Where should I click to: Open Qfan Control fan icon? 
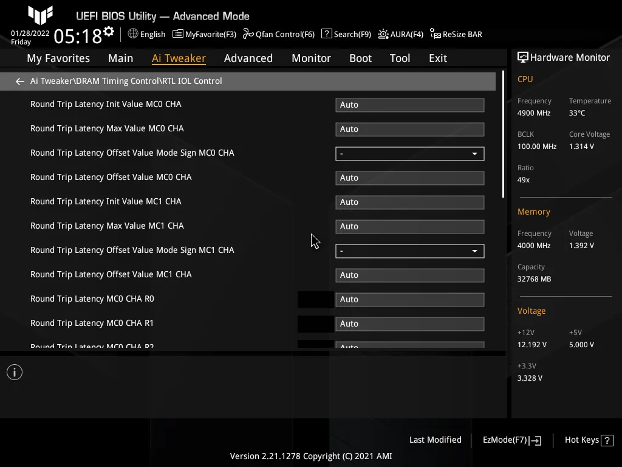(248, 34)
